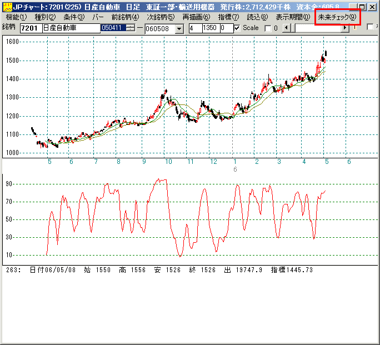Click the parameter field showing 0
The image size is (380, 345).
coord(227,28)
